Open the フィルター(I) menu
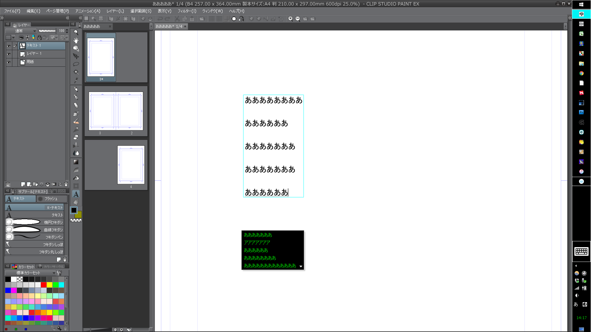Viewport: 591px width, 332px height. 187,11
